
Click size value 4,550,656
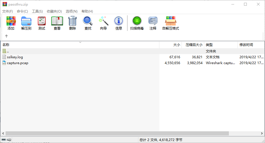click(172, 63)
